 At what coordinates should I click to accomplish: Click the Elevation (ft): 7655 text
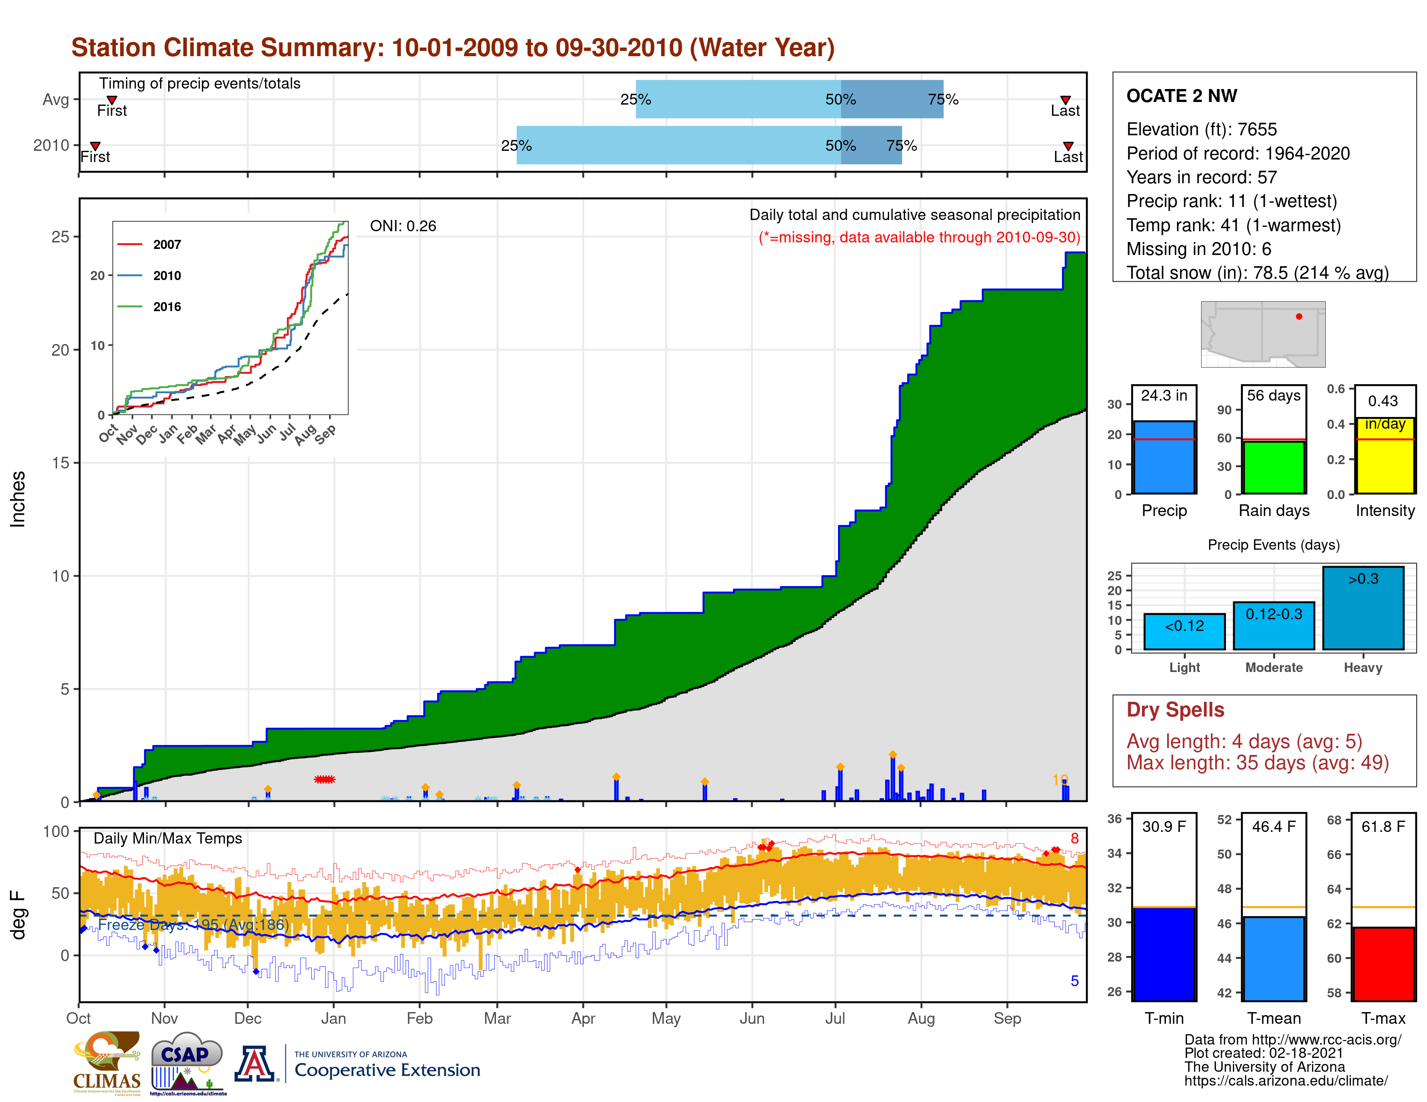point(1201,129)
